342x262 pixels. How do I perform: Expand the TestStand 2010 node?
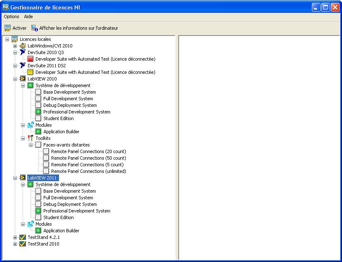click(15, 244)
